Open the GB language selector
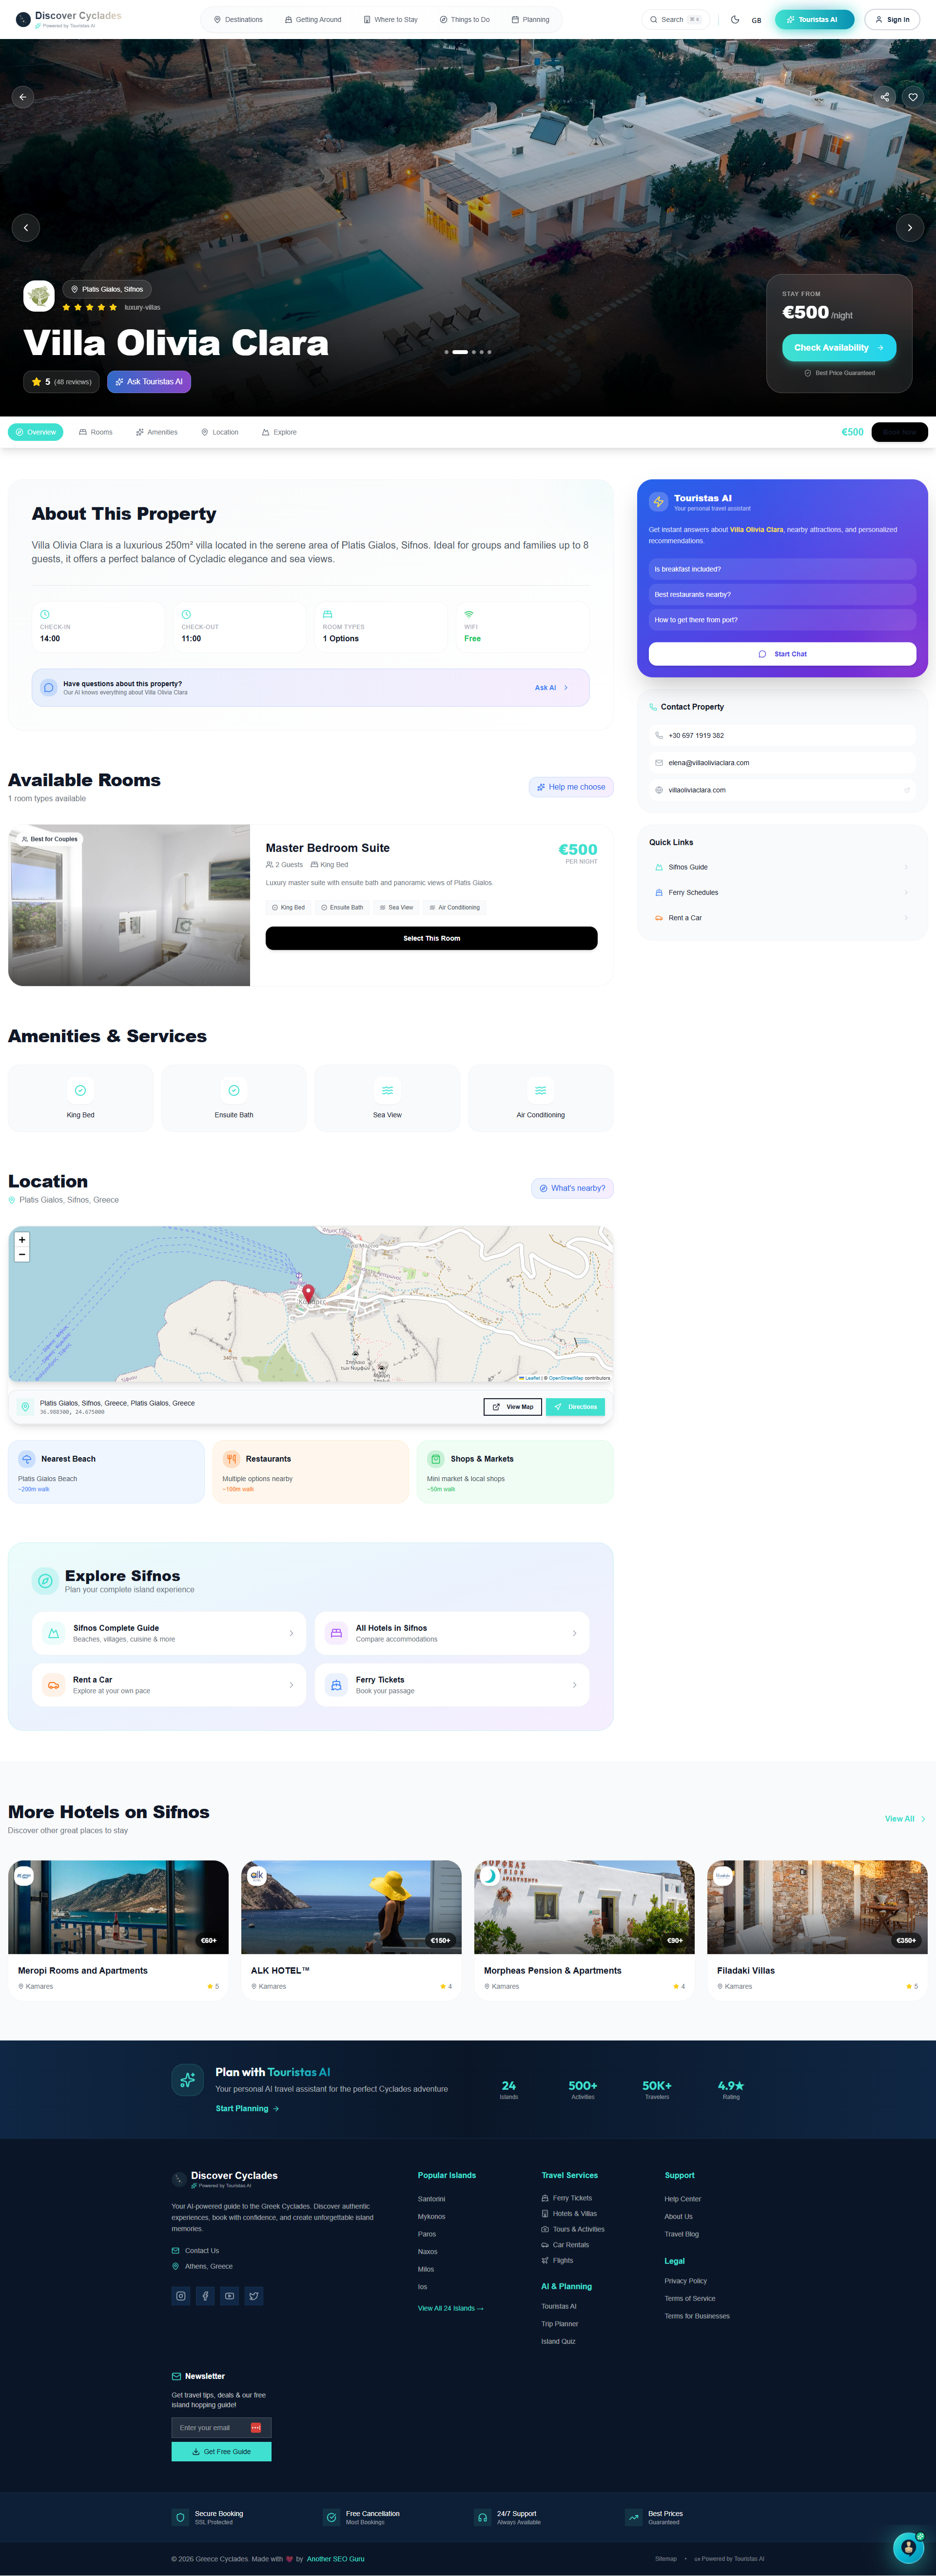 [x=756, y=20]
